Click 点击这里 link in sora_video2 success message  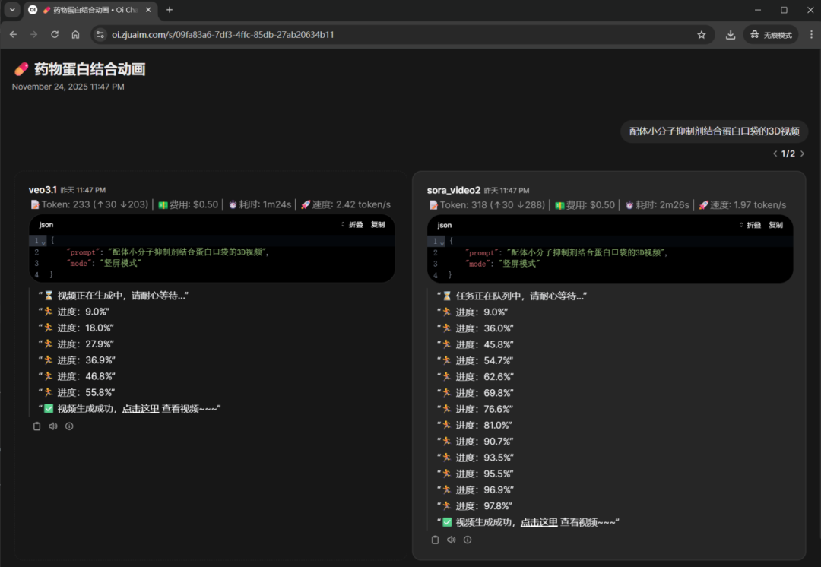(x=539, y=522)
